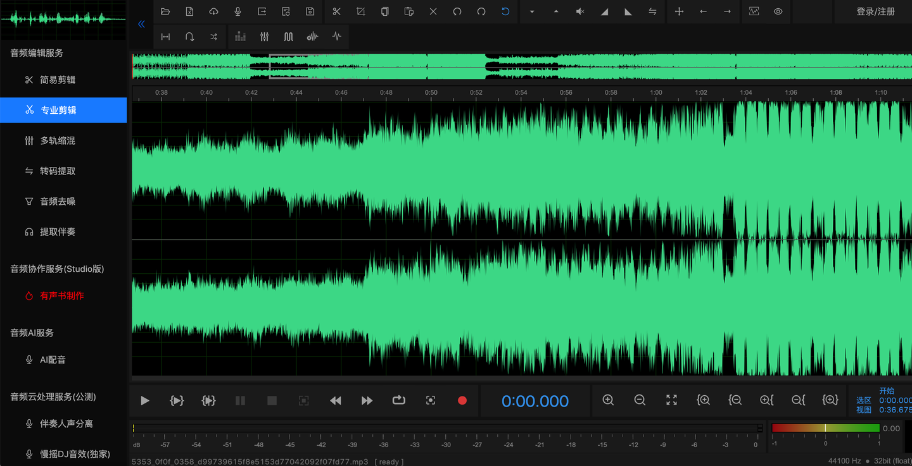Screen dimensions: 912x466
Task: Select the equalizer bars effect icon
Action: coord(240,36)
